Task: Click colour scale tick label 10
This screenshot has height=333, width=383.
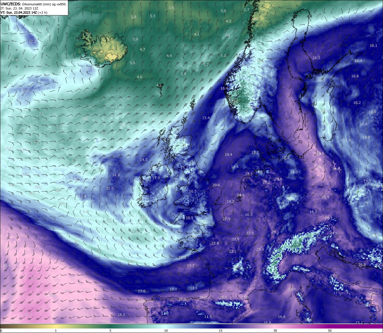Action: pyautogui.click(x=165, y=331)
